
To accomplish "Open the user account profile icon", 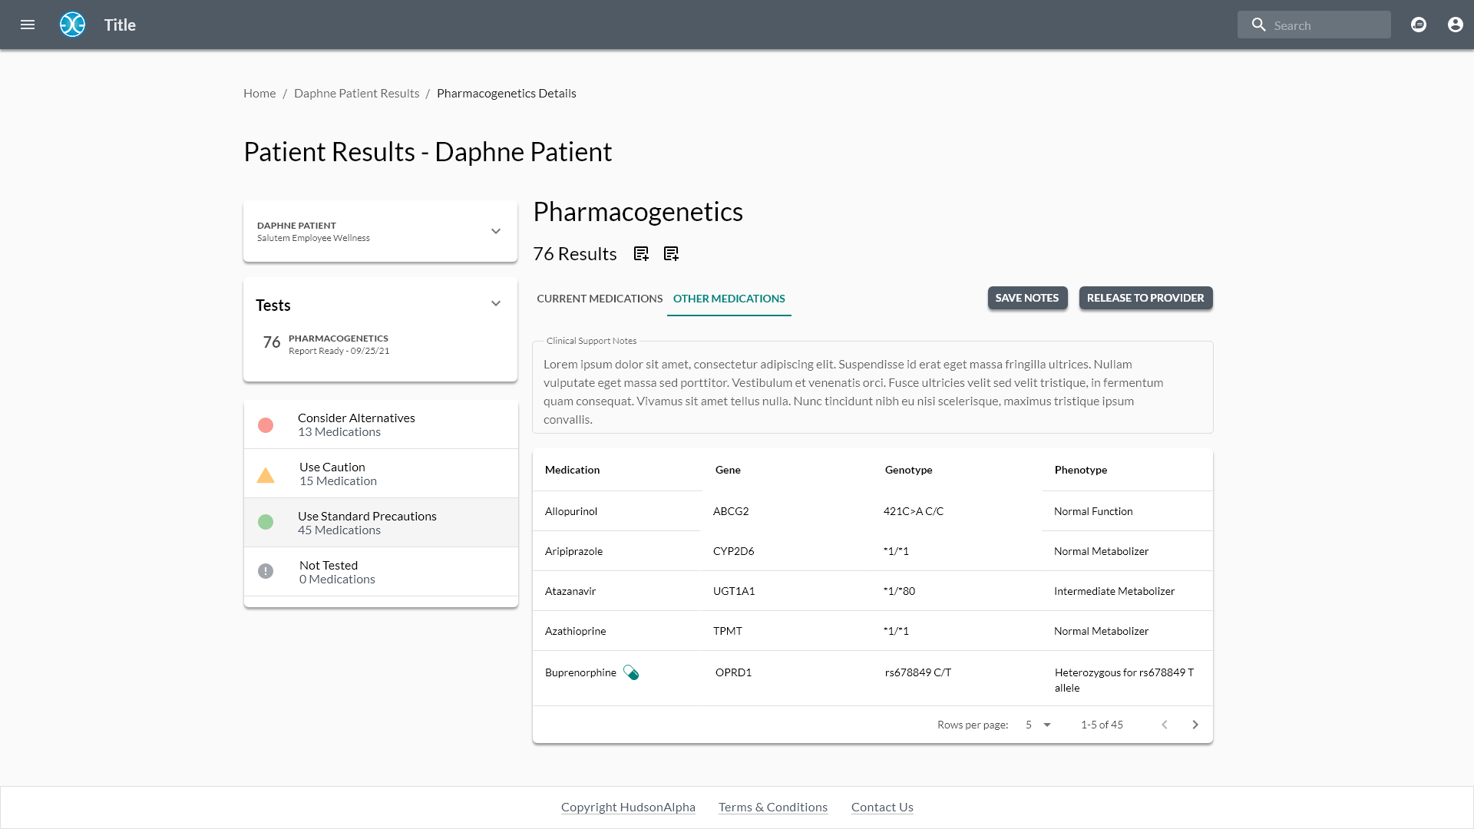I will (1455, 25).
